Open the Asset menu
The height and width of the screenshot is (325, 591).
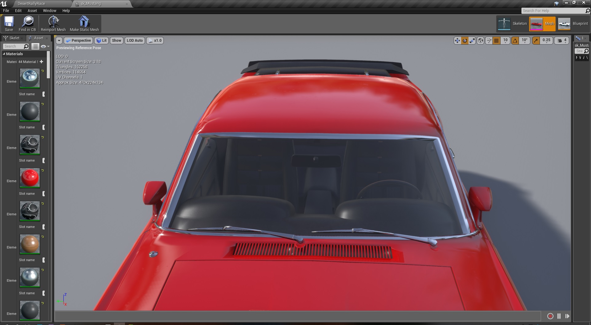pos(32,11)
